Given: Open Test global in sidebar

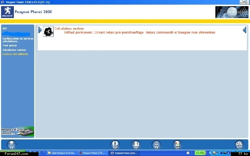Looking at the screenshot, I should [x=10, y=46].
